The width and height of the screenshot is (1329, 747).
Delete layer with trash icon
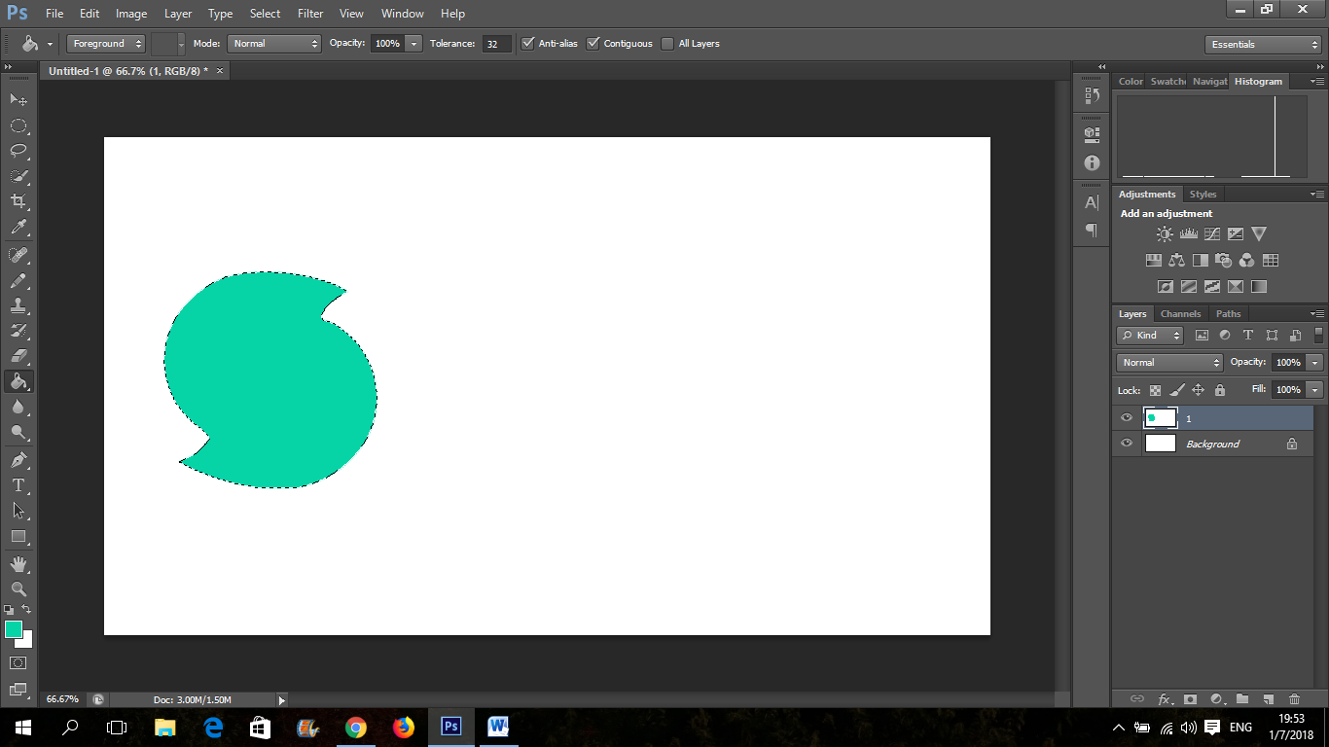tap(1294, 698)
